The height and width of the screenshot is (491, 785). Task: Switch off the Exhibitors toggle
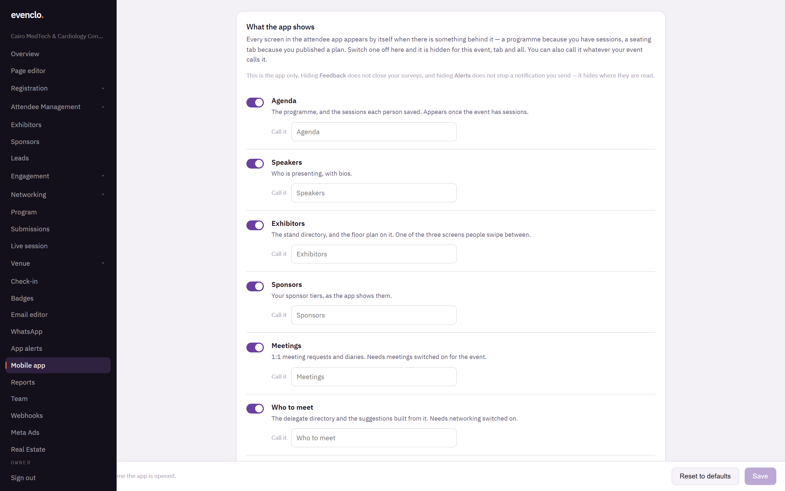coord(255,225)
